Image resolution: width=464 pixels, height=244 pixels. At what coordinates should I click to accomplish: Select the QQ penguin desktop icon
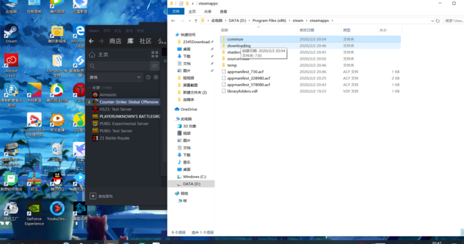pos(57,182)
